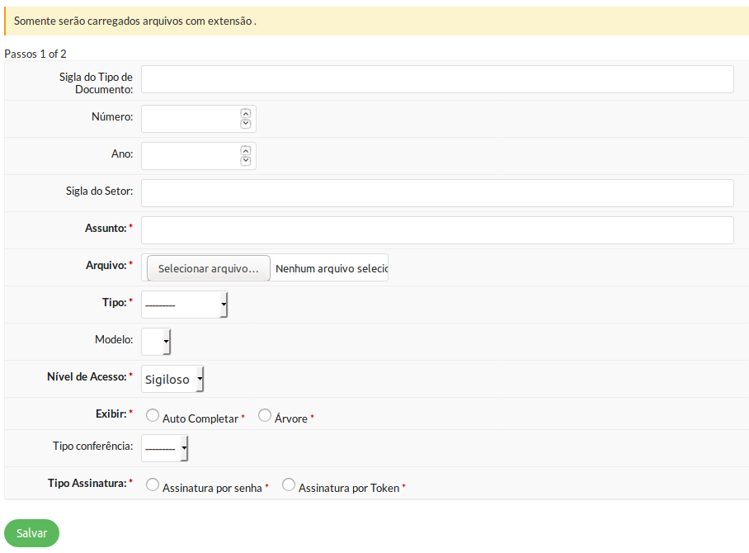Viewport: 749px width, 553px height.
Task: Open the Tipo dropdown
Action: point(185,305)
